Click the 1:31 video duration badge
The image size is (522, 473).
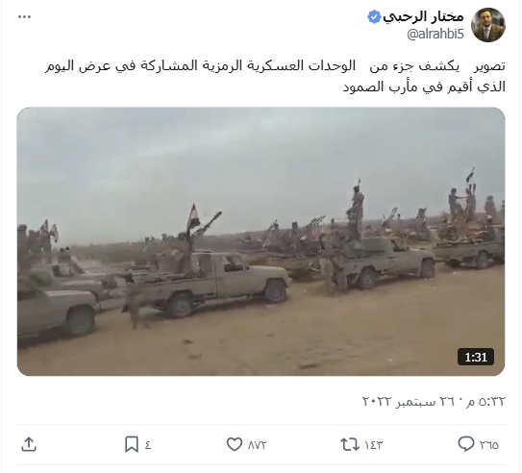click(x=476, y=358)
